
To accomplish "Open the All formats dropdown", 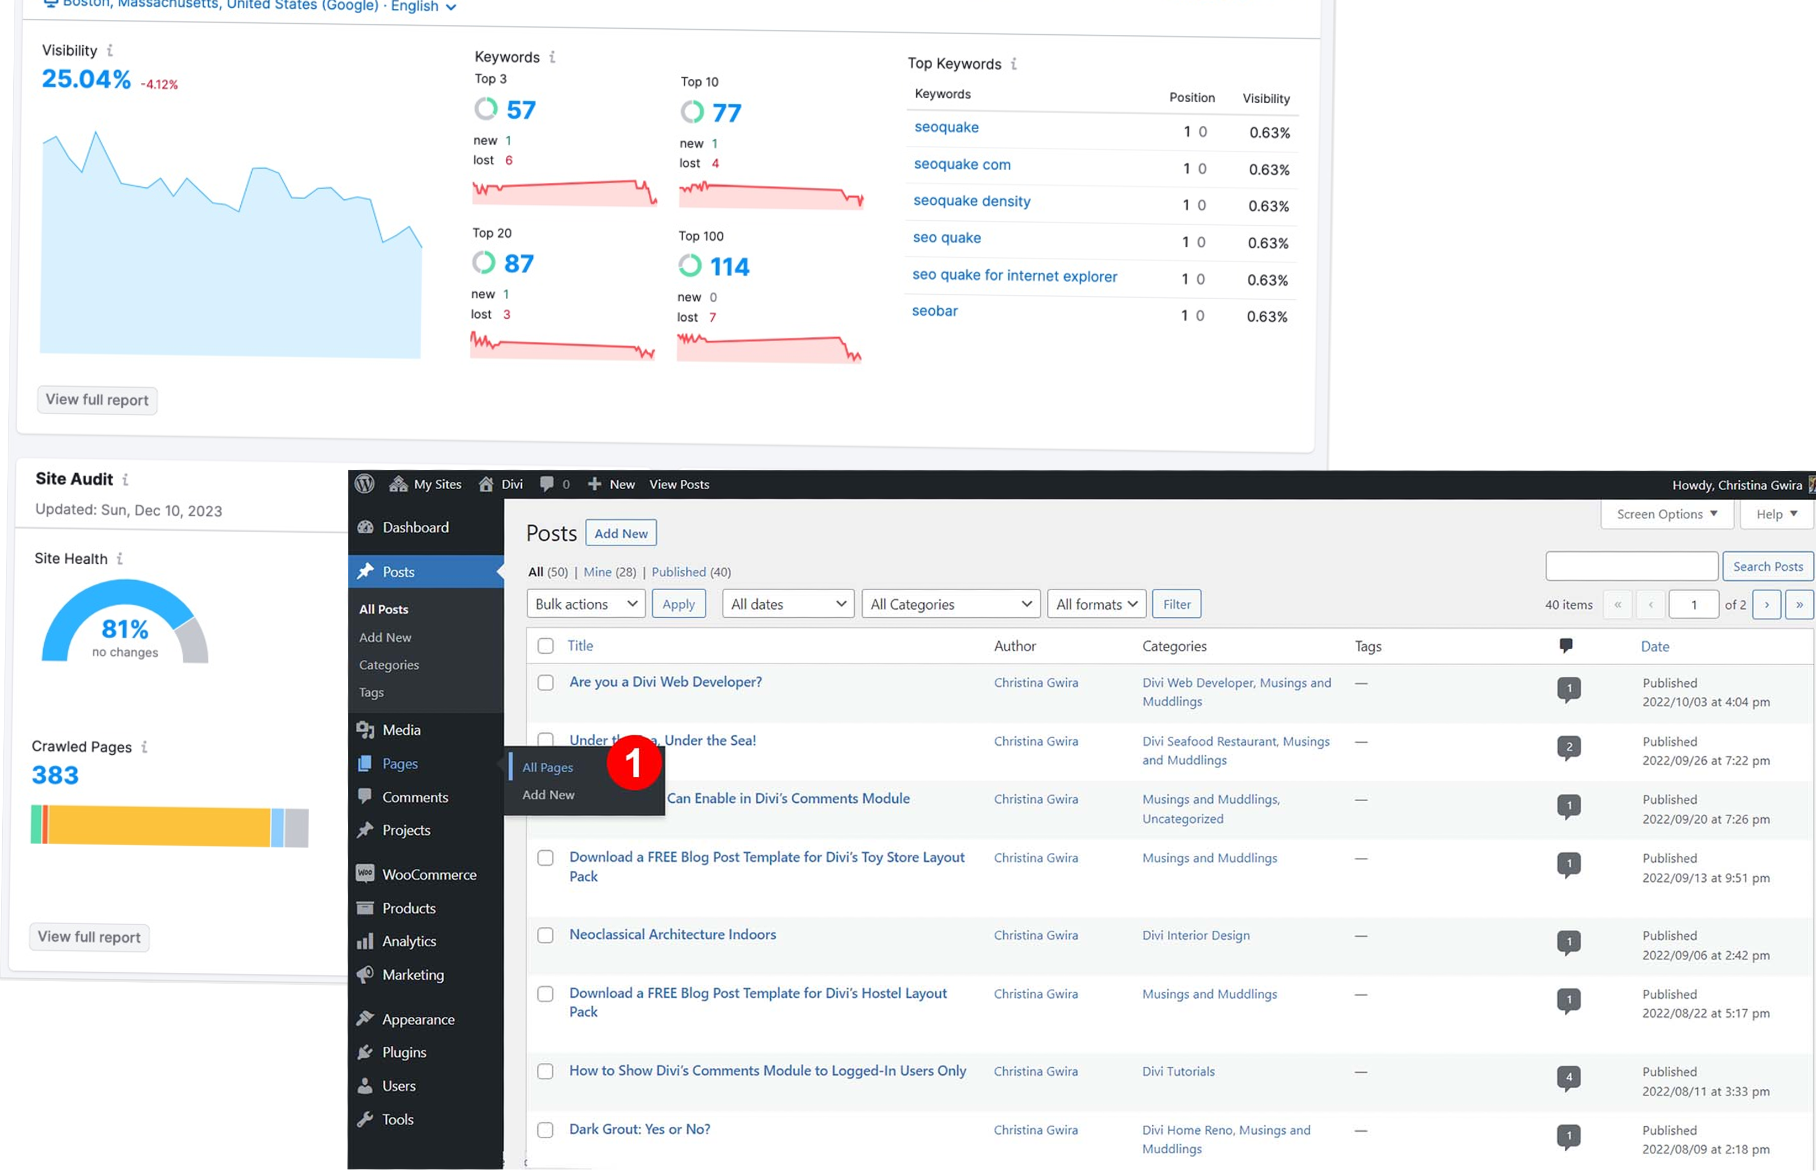I will click(x=1096, y=605).
